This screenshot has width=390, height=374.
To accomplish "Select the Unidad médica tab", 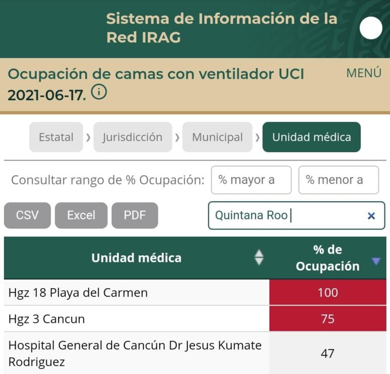I will (312, 137).
